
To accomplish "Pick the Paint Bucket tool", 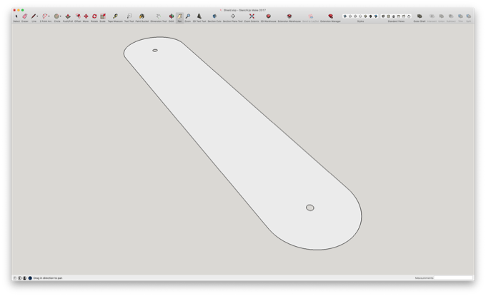I will pos(142,16).
